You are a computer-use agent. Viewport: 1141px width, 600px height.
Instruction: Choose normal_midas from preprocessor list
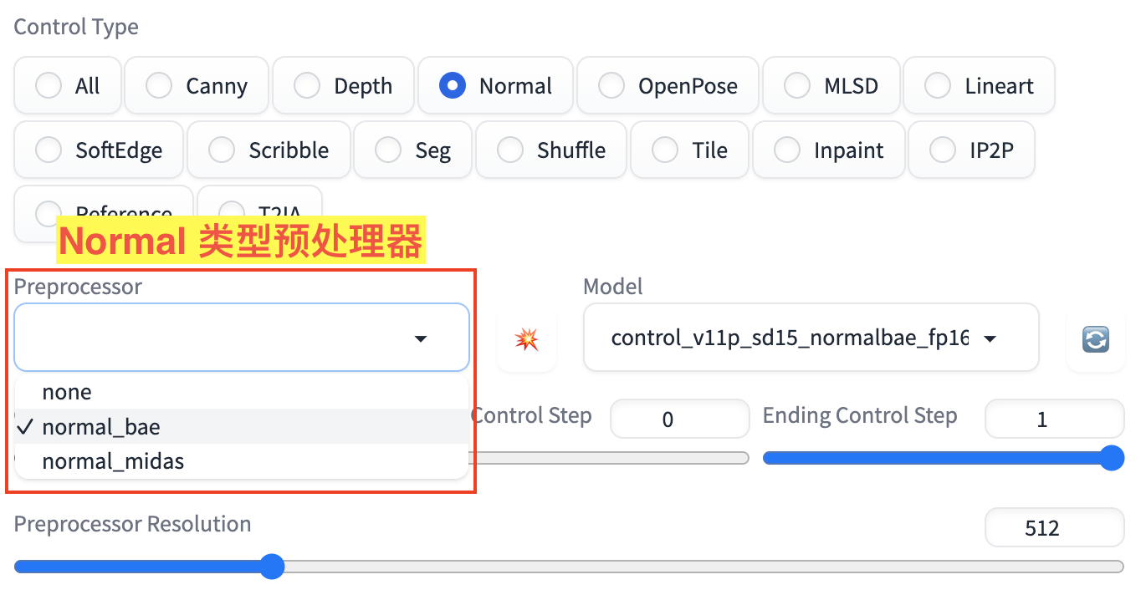(113, 461)
